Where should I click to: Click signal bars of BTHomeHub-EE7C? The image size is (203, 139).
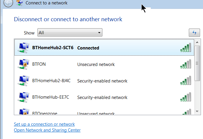point(186,97)
